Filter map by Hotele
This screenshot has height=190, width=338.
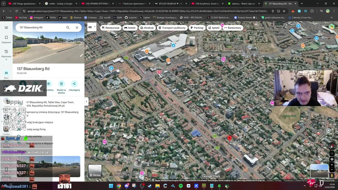point(130,28)
